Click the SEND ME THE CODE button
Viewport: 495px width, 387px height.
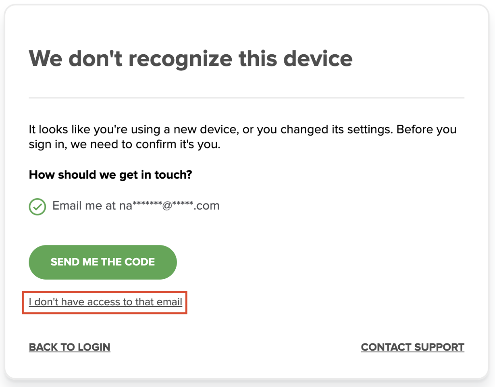(103, 262)
